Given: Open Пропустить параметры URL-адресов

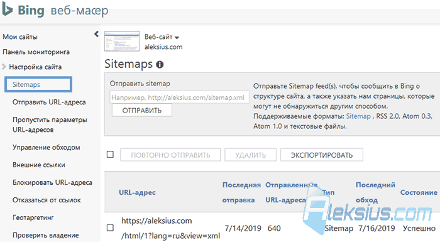Looking at the screenshot, I should click(50, 124).
